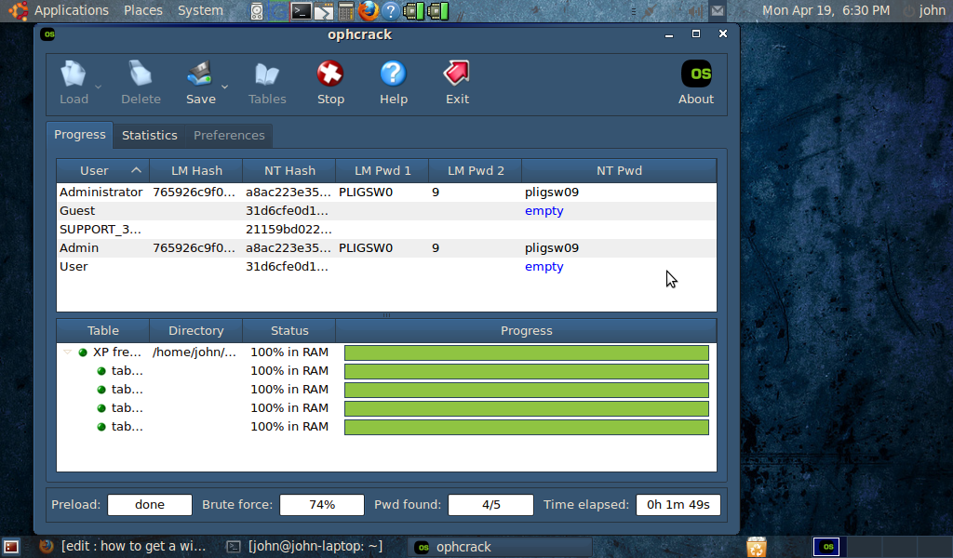Screen dimensions: 953x558
Task: Switch to the Progress tab
Action: pos(80,135)
